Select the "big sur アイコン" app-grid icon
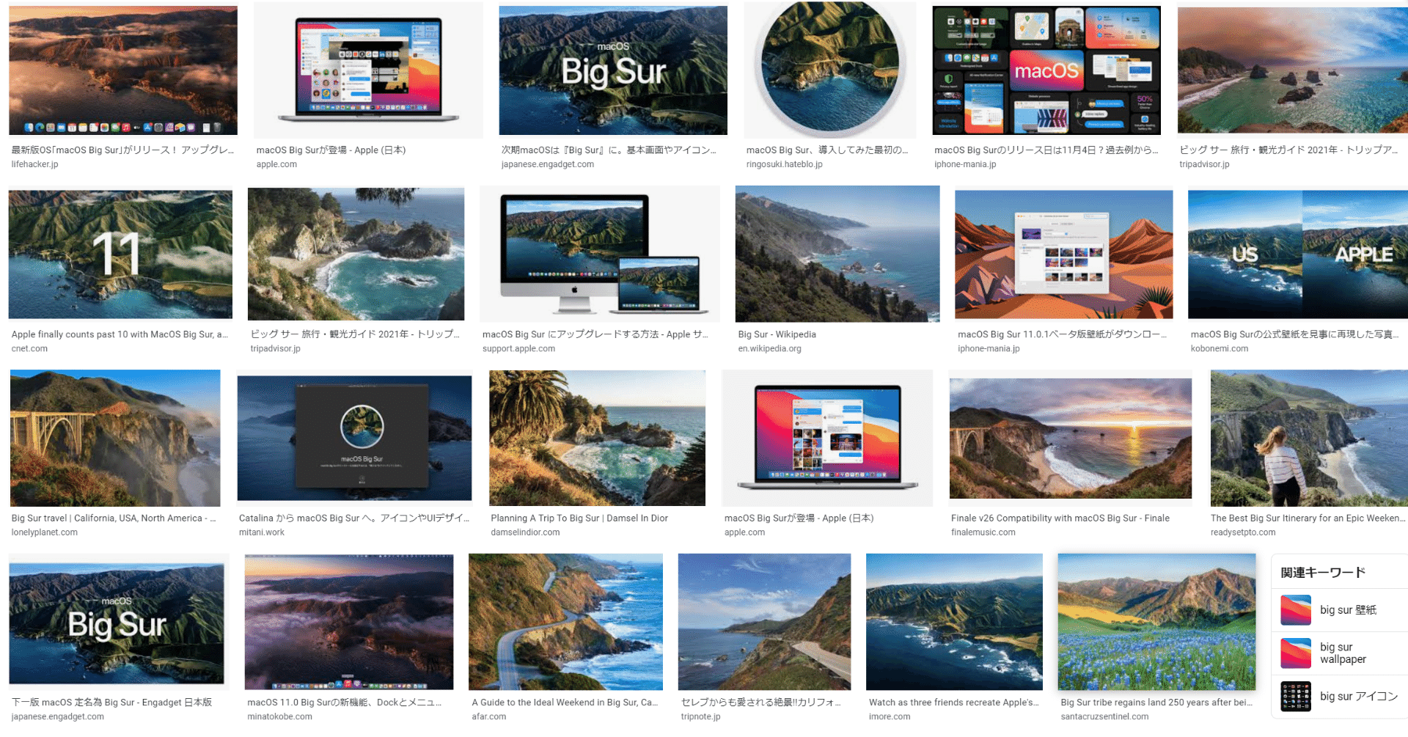This screenshot has height=737, width=1408. point(1296,697)
